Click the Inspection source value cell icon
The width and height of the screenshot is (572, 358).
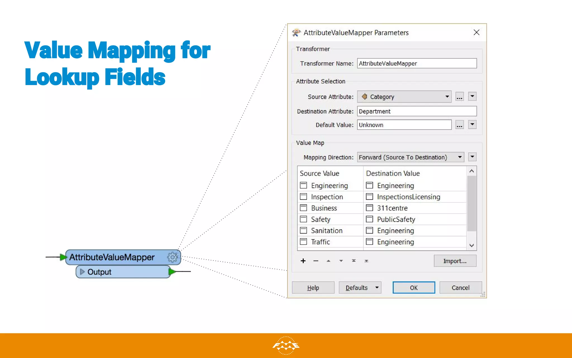click(x=303, y=197)
